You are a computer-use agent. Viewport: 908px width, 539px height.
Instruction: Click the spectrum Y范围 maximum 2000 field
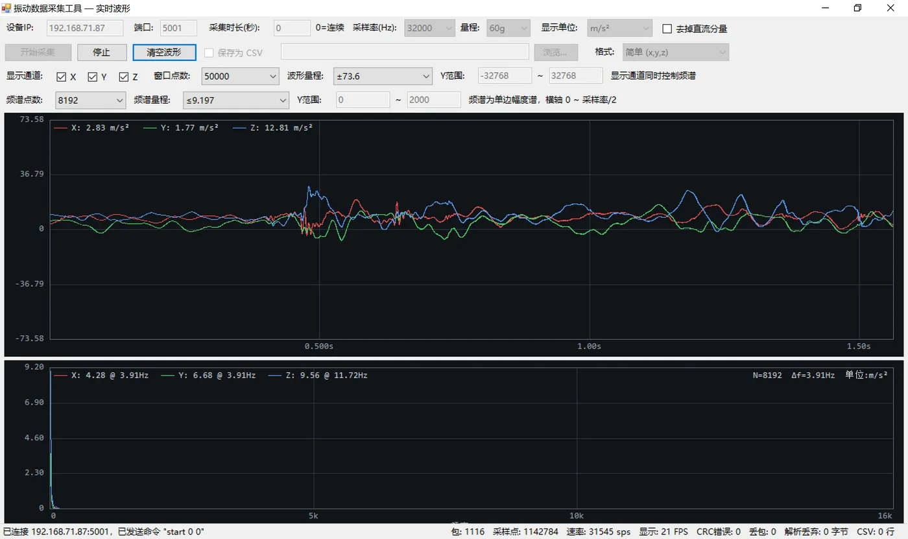[434, 100]
